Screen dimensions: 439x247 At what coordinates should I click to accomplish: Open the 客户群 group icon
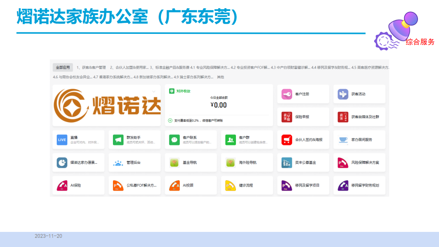coord(230,140)
